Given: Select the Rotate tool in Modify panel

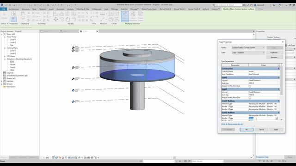Looking at the screenshot, I should tap(68, 19).
